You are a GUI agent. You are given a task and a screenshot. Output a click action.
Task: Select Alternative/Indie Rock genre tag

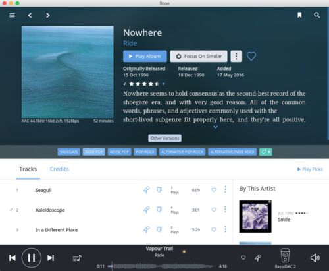click(x=232, y=152)
